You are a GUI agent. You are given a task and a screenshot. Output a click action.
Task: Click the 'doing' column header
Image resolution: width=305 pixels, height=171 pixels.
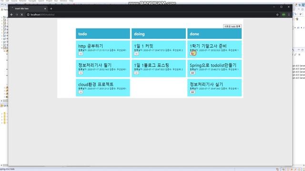(x=159, y=34)
